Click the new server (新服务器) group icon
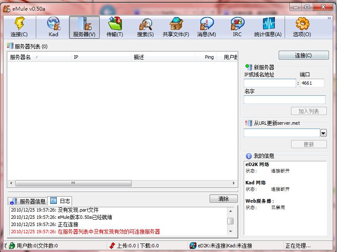This screenshot has height=252, width=349. pyautogui.click(x=248, y=67)
